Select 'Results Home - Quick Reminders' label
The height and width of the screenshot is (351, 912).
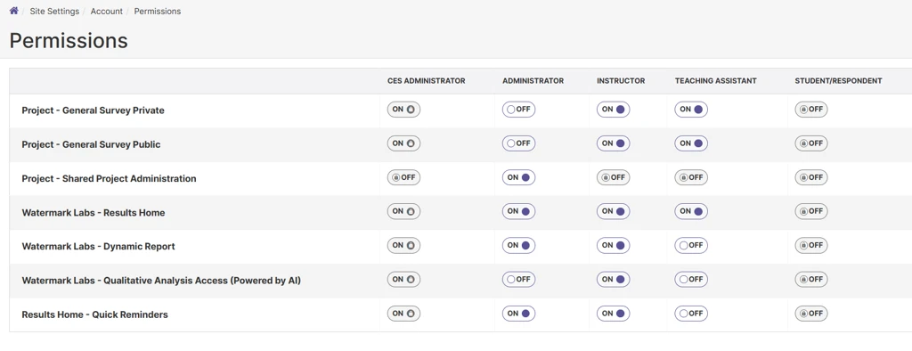point(94,314)
